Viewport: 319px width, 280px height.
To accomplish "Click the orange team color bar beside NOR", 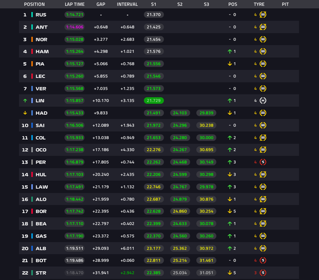I will click(32, 39).
